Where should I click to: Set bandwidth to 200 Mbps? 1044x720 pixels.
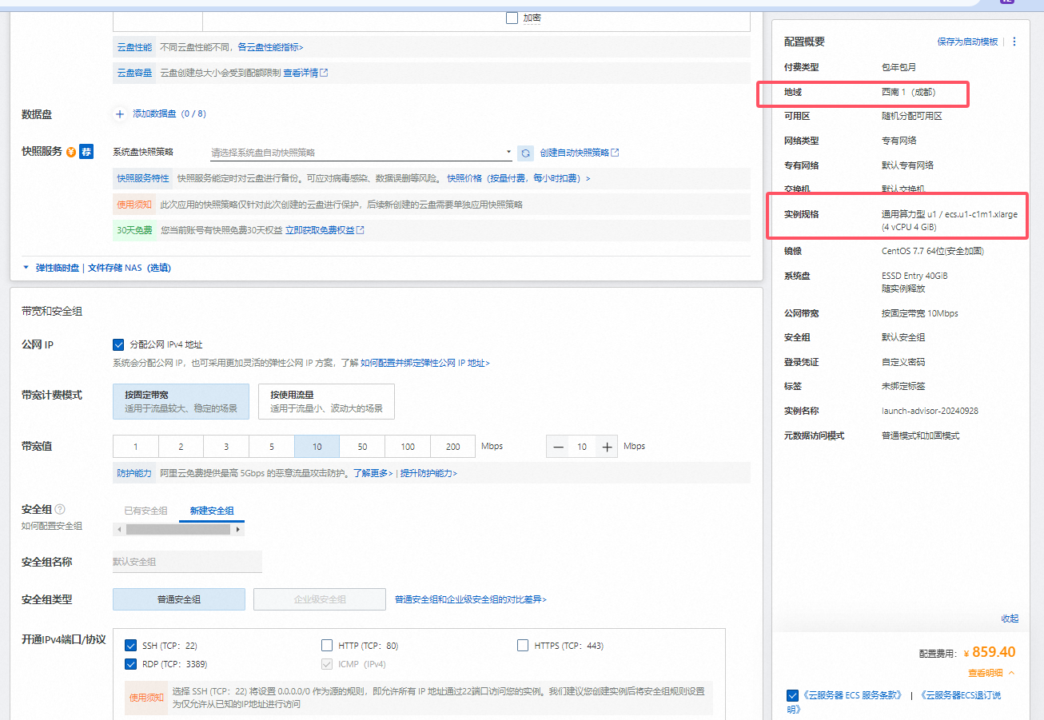tap(453, 447)
